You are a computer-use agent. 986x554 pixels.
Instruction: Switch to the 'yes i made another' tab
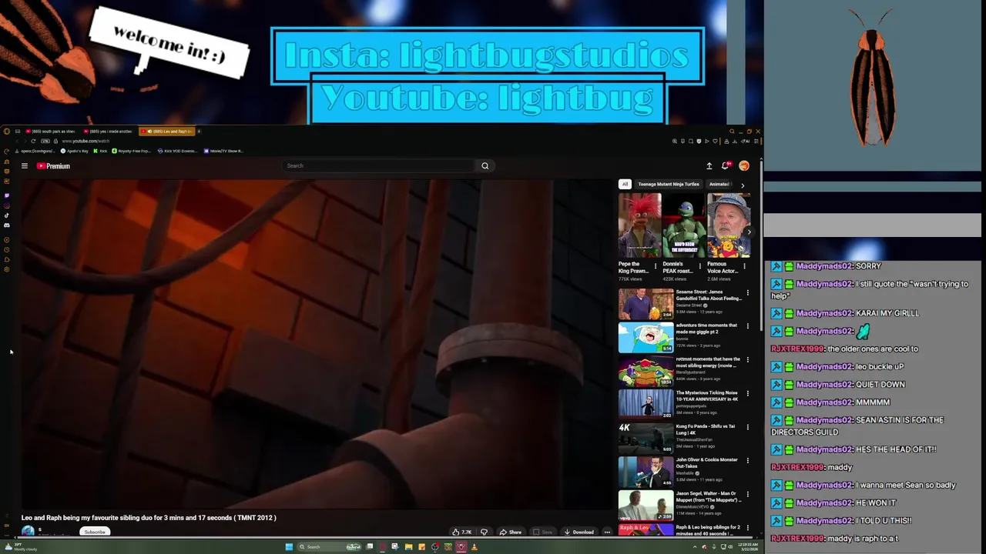click(109, 132)
